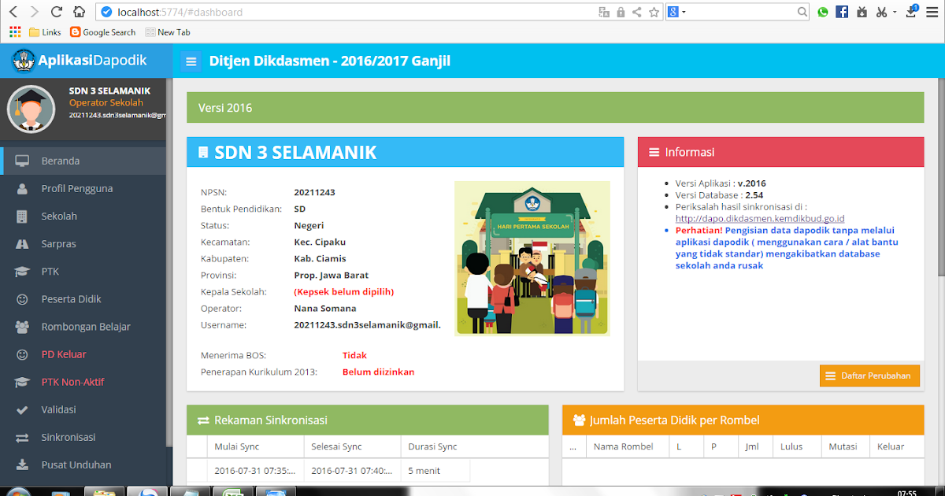Click the WhatsApp extension icon
This screenshot has width=945, height=496.
click(822, 12)
